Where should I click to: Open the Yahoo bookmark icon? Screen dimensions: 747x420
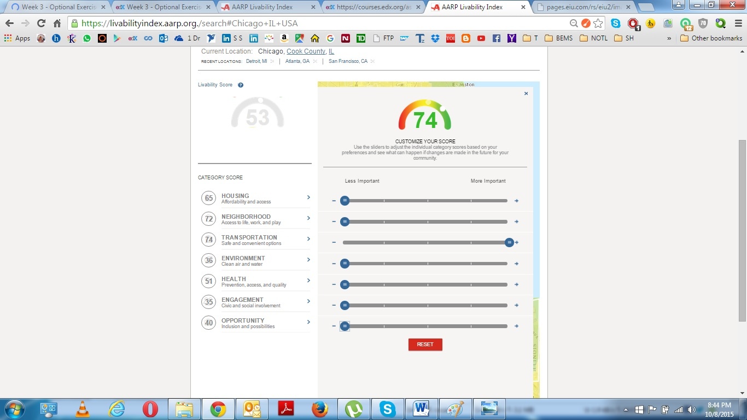(x=511, y=38)
